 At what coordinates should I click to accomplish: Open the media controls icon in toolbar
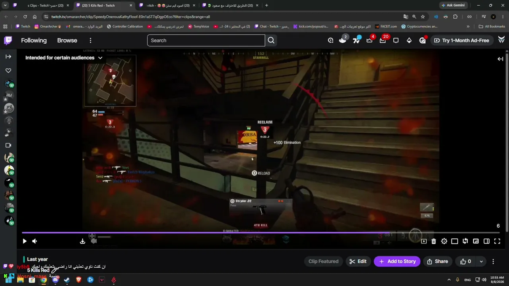coord(484,17)
